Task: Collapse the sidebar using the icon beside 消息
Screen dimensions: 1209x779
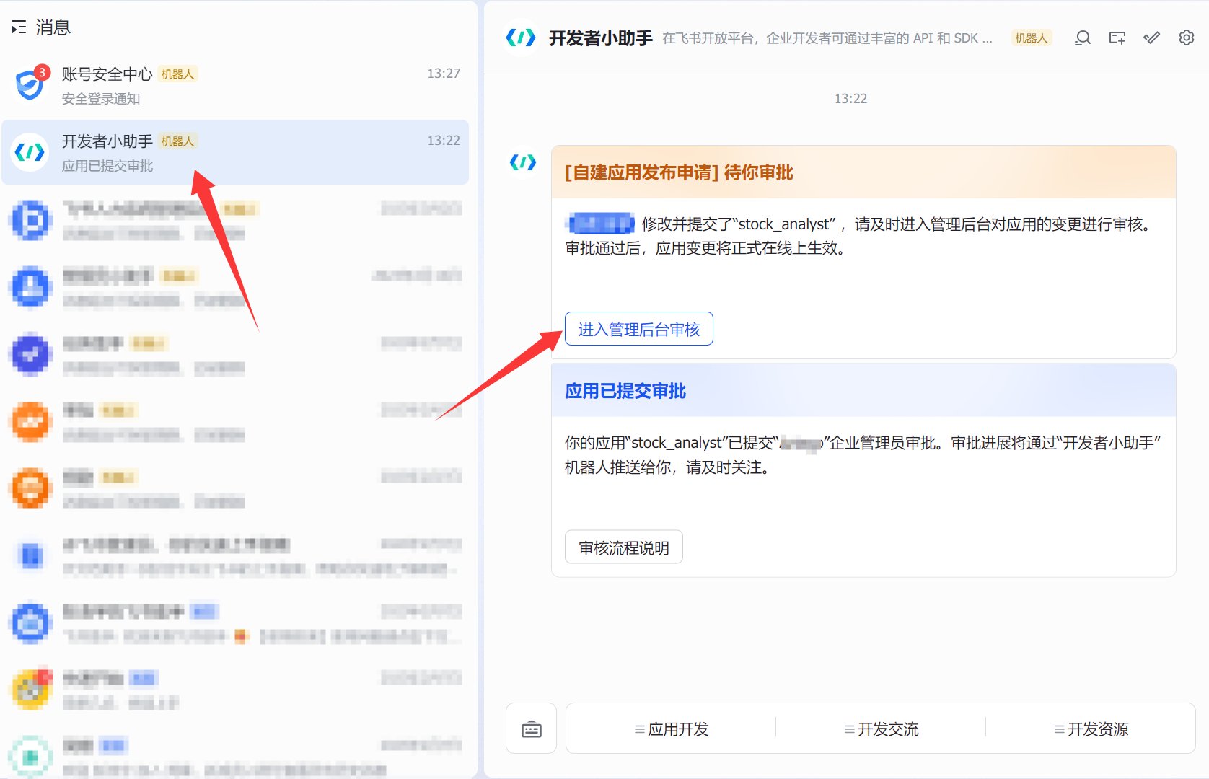Action: (19, 27)
